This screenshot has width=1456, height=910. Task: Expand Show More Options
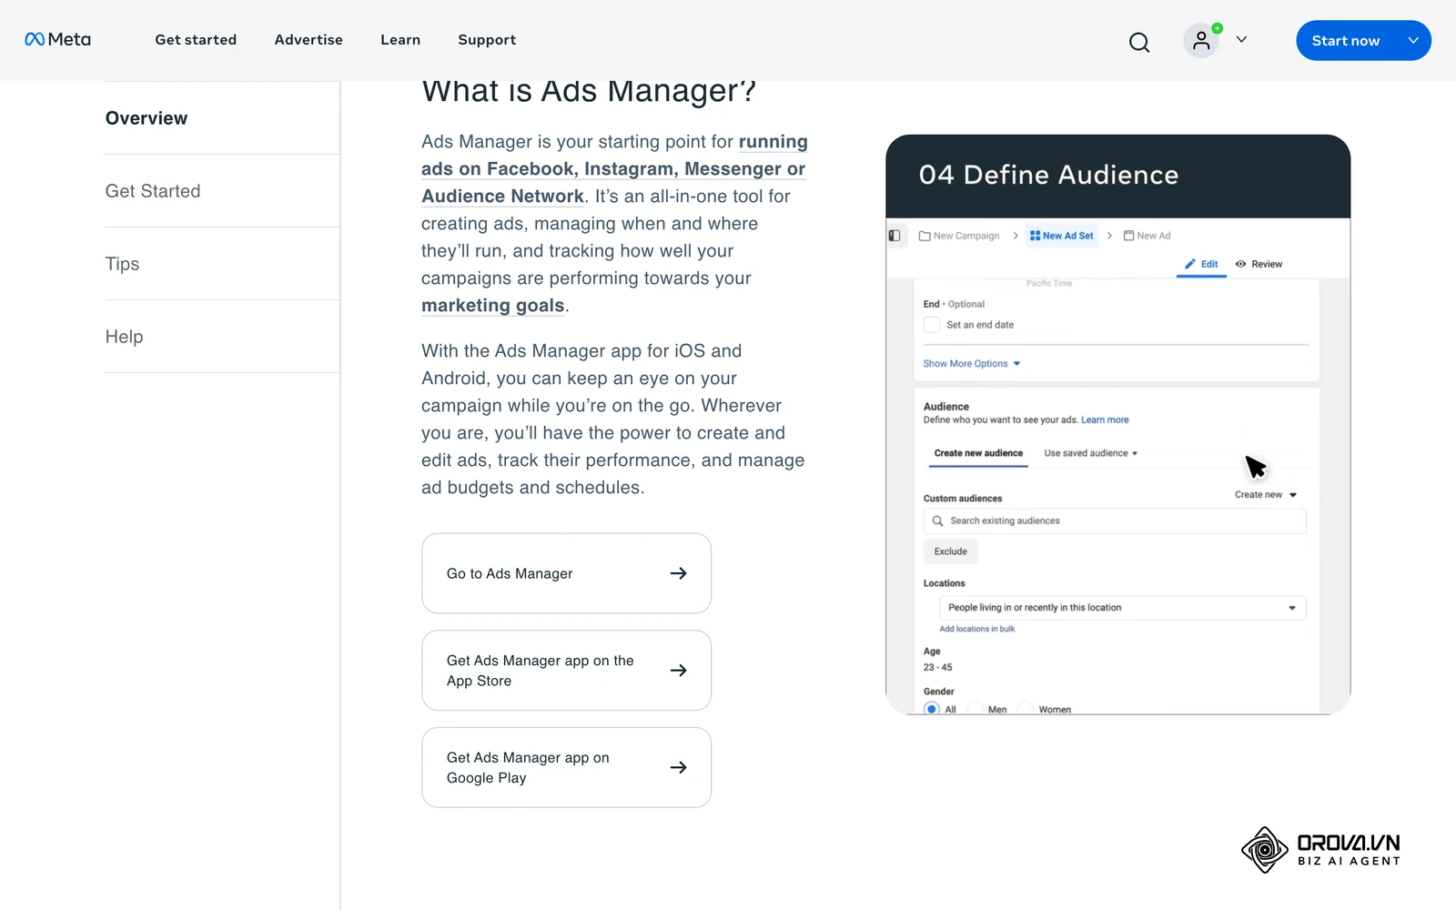click(971, 364)
